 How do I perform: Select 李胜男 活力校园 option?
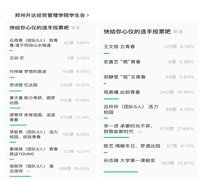pos(34,134)
